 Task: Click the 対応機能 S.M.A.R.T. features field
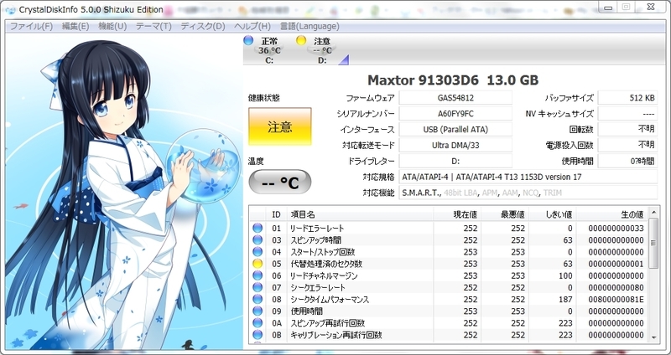(x=528, y=193)
